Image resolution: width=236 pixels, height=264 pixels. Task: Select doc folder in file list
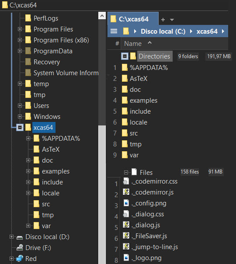point(135,90)
